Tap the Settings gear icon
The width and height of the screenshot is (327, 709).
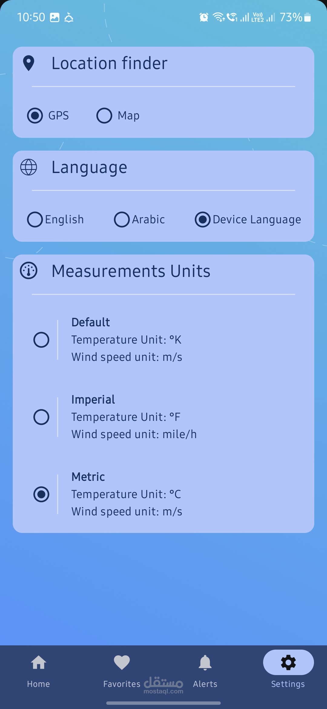pos(288,662)
